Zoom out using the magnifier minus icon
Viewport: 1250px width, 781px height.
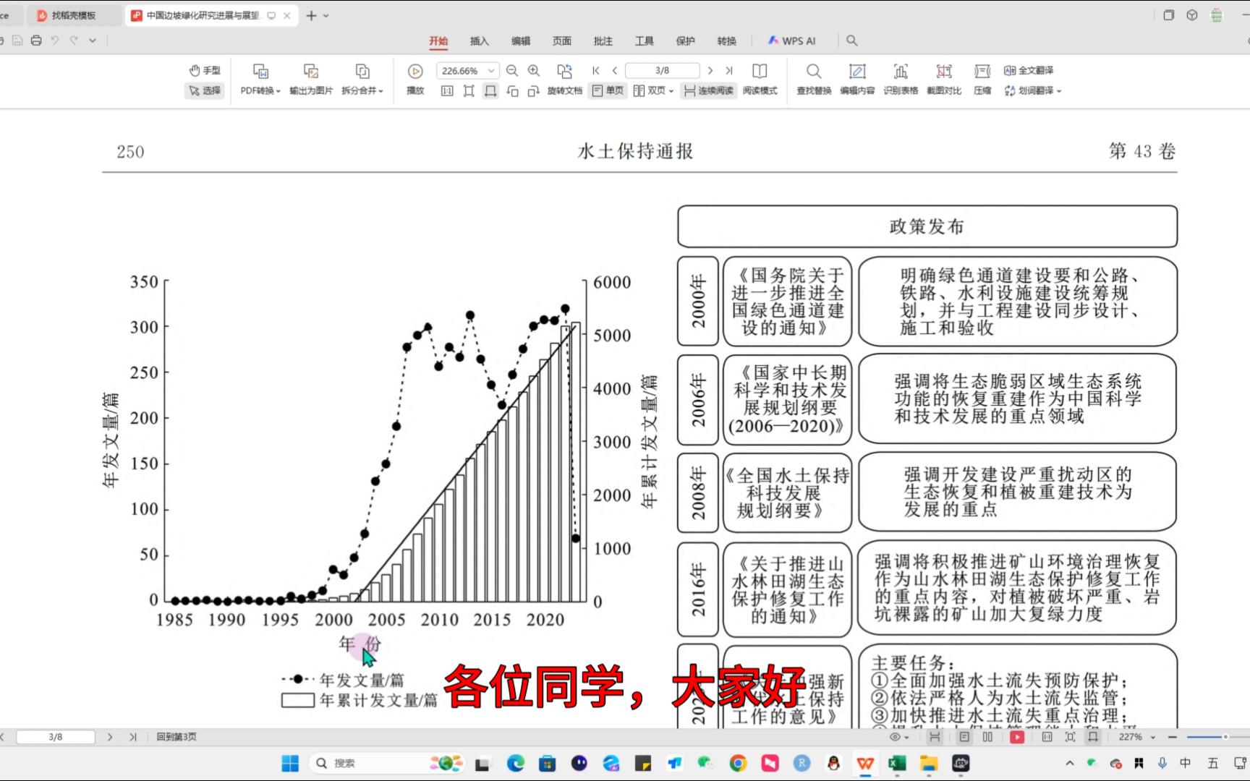[512, 70]
